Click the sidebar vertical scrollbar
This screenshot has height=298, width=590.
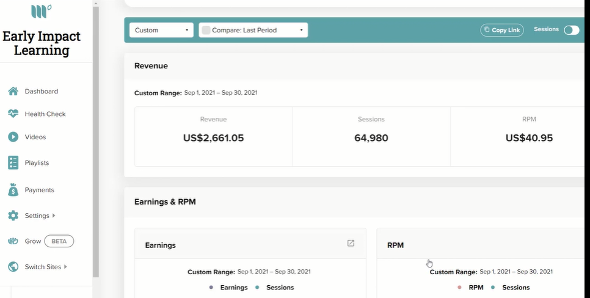[x=96, y=142]
